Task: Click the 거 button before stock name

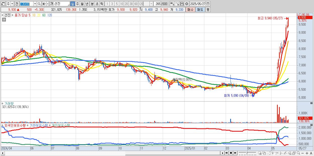Action: (52, 4)
